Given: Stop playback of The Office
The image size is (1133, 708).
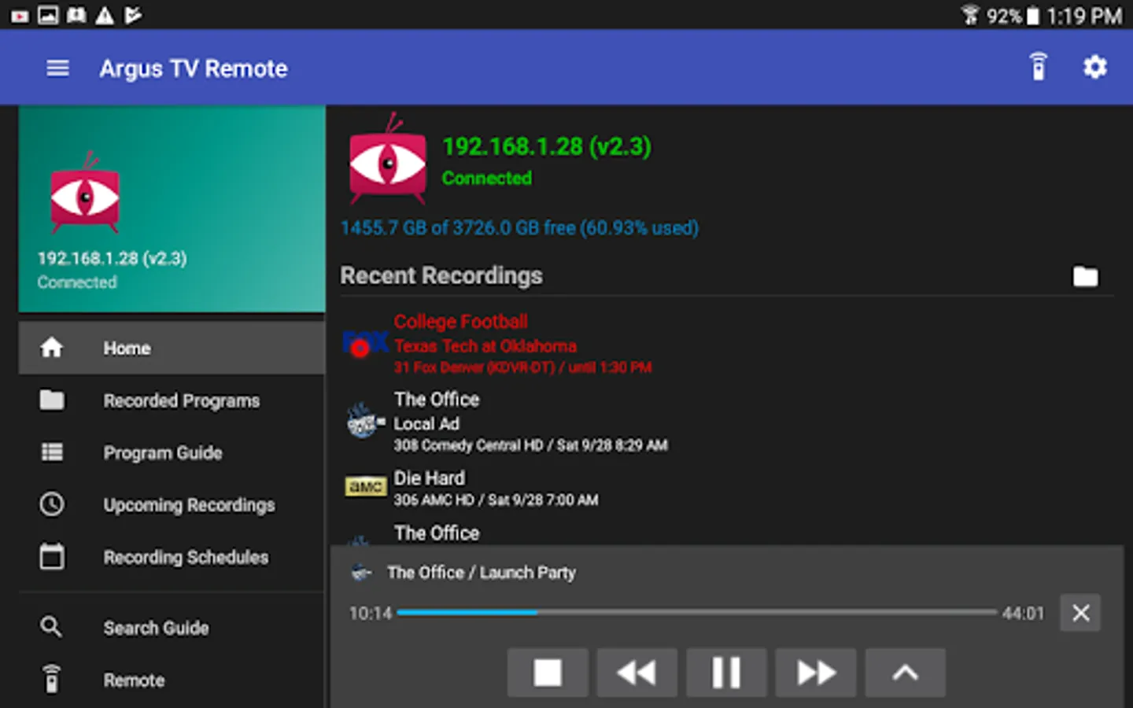Looking at the screenshot, I should [548, 673].
